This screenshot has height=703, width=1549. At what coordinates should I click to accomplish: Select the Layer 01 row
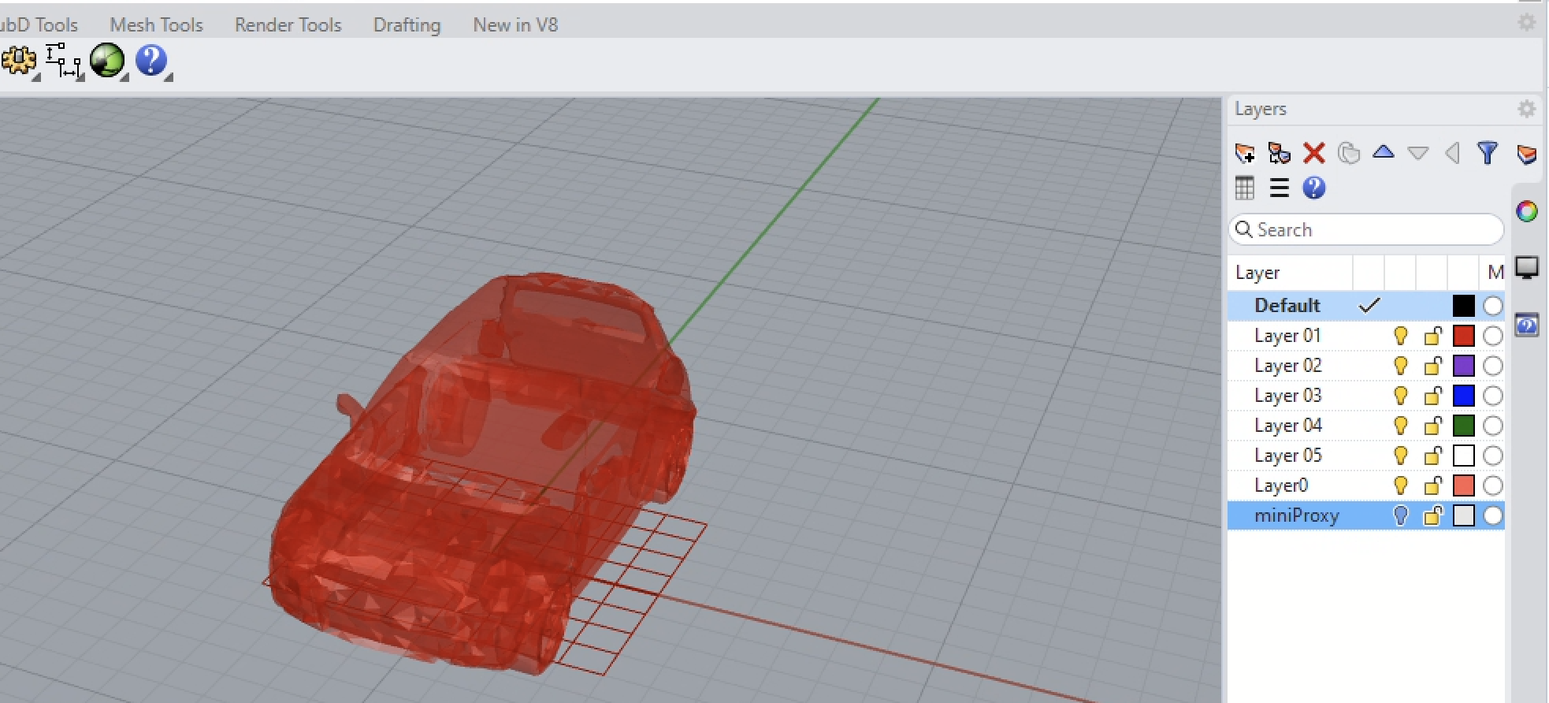pos(1365,336)
